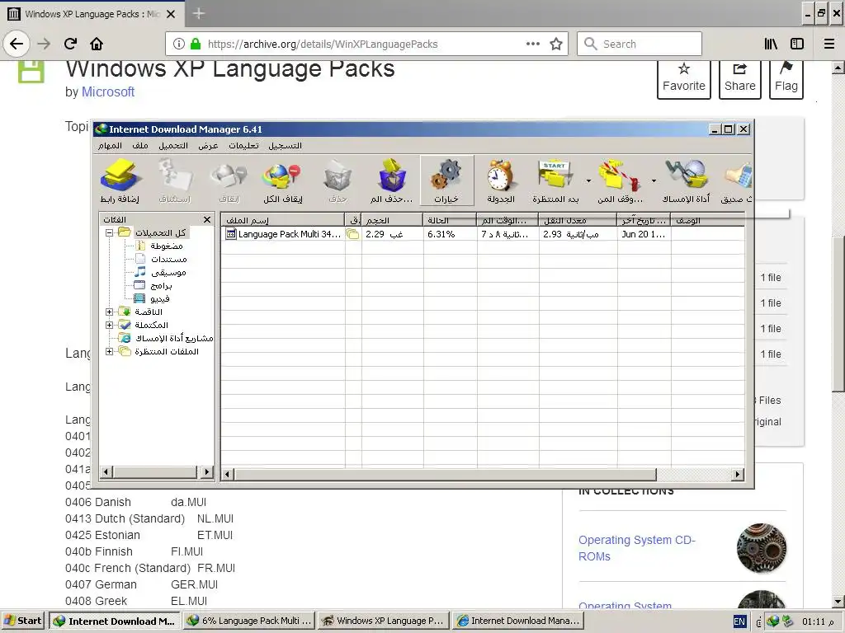
Task: Open the View menu in IDM
Action: click(x=208, y=146)
